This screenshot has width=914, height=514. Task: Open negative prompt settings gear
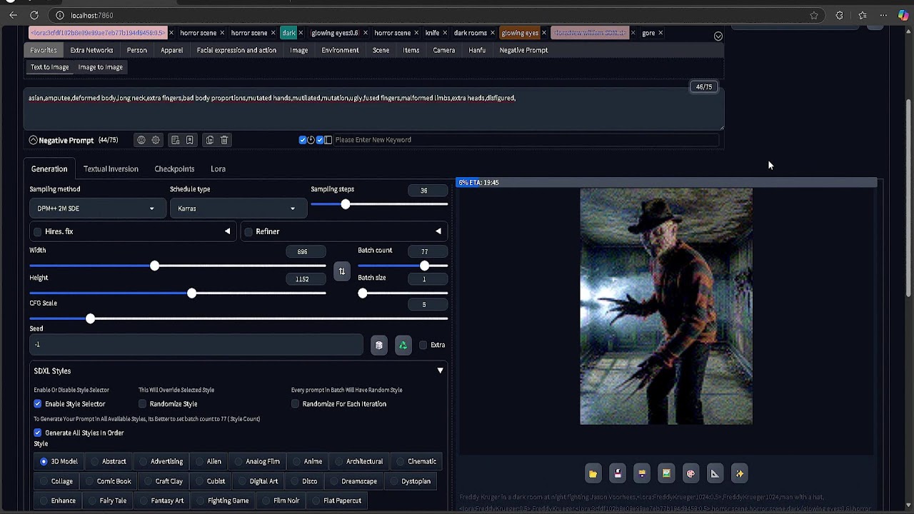(156, 140)
